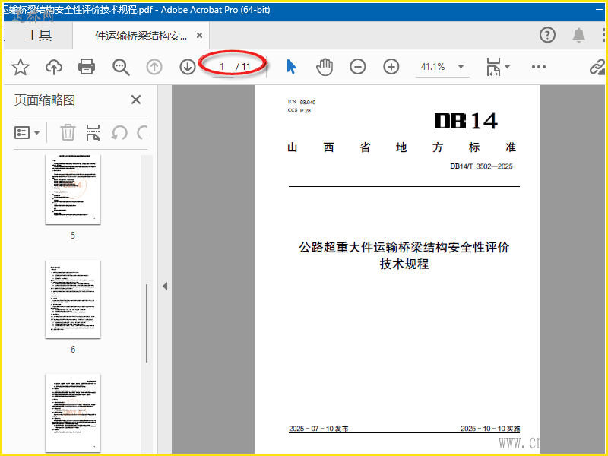This screenshot has width=608, height=456.
Task: Click the 2025-10-10 实施 date text
Action: [490, 429]
